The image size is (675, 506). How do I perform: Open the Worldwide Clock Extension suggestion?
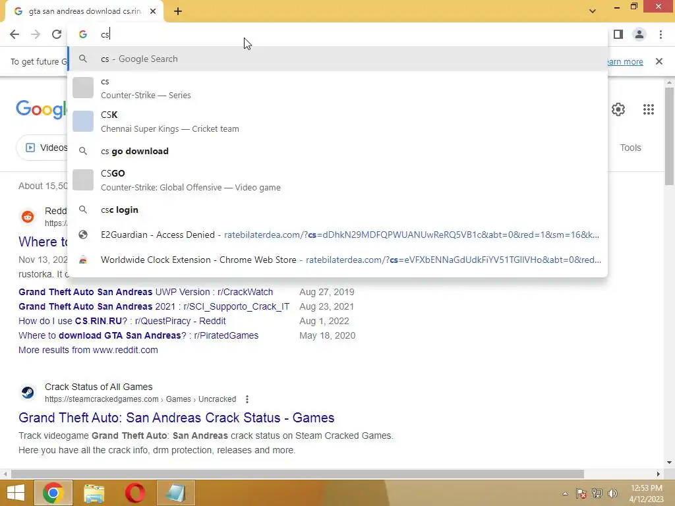[337, 260]
